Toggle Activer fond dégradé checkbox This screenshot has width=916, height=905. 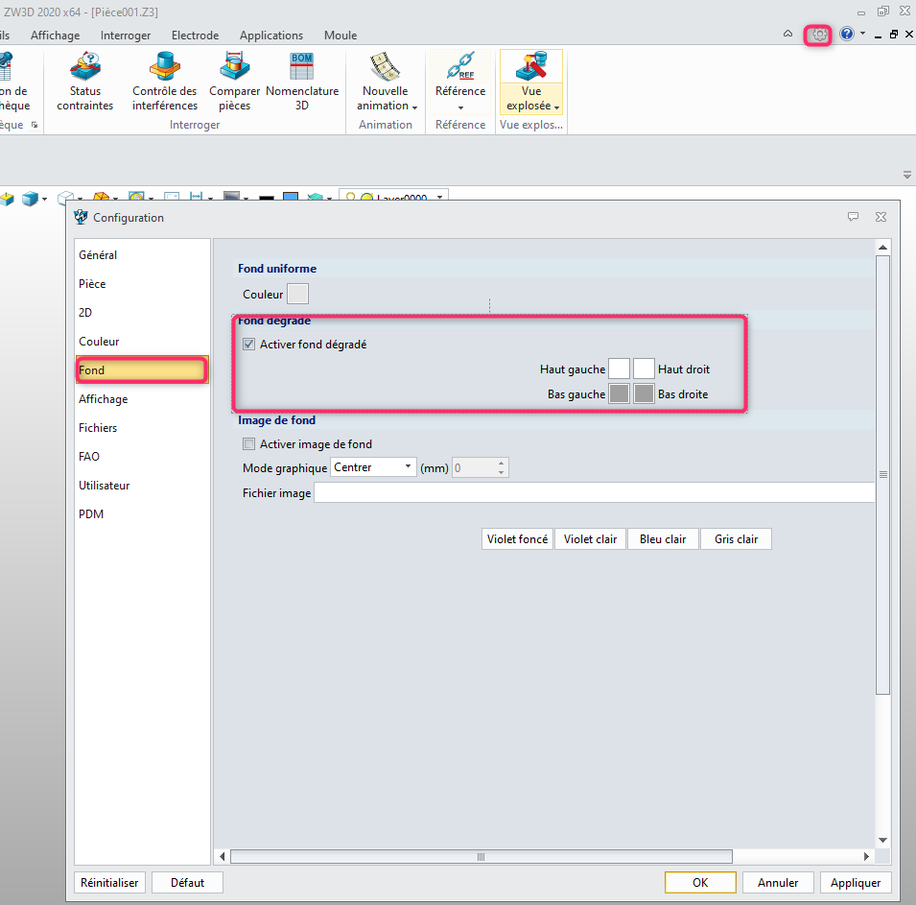pos(248,344)
